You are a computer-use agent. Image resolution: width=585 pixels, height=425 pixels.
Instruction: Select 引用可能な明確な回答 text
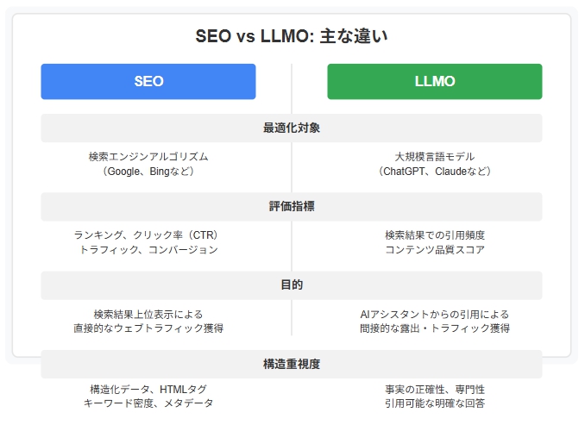(435, 403)
